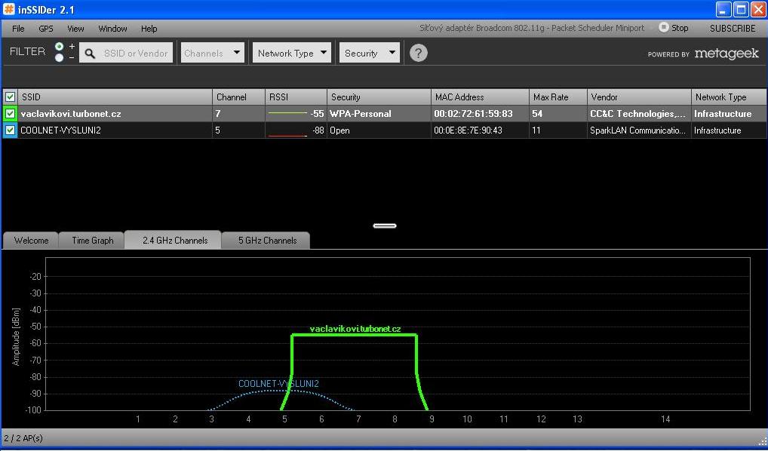
Task: Click the network adapter name text
Action: [x=532, y=28]
